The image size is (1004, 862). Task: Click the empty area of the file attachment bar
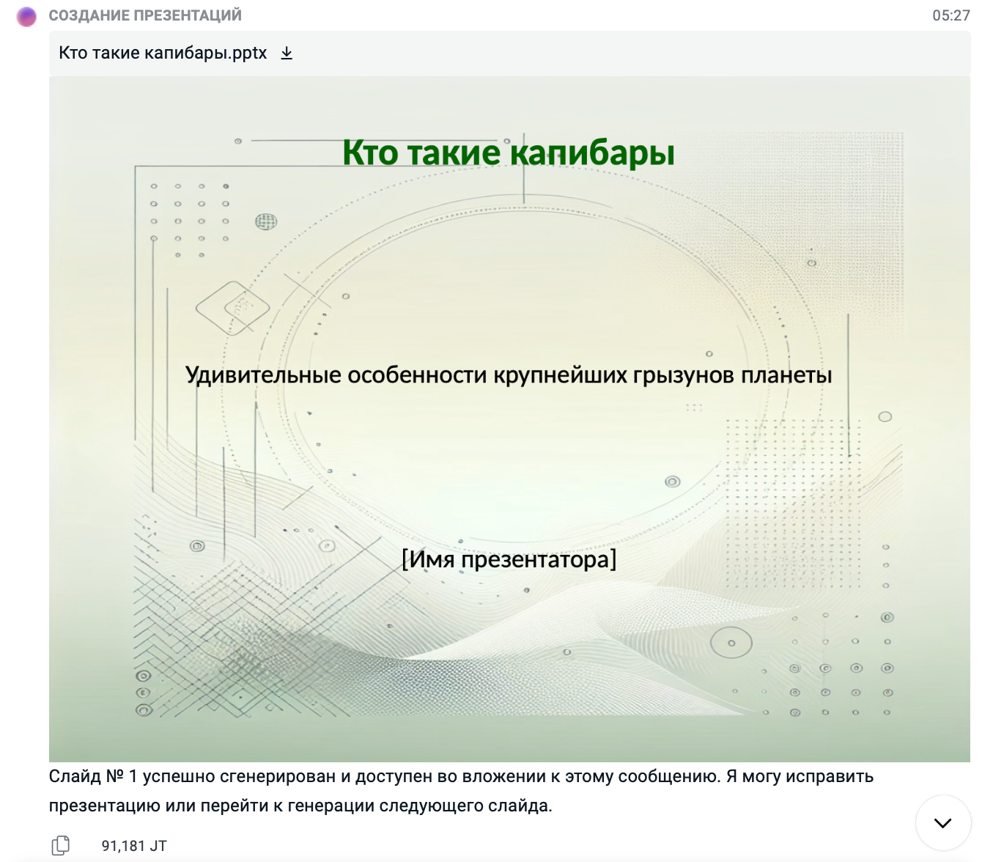point(623,53)
